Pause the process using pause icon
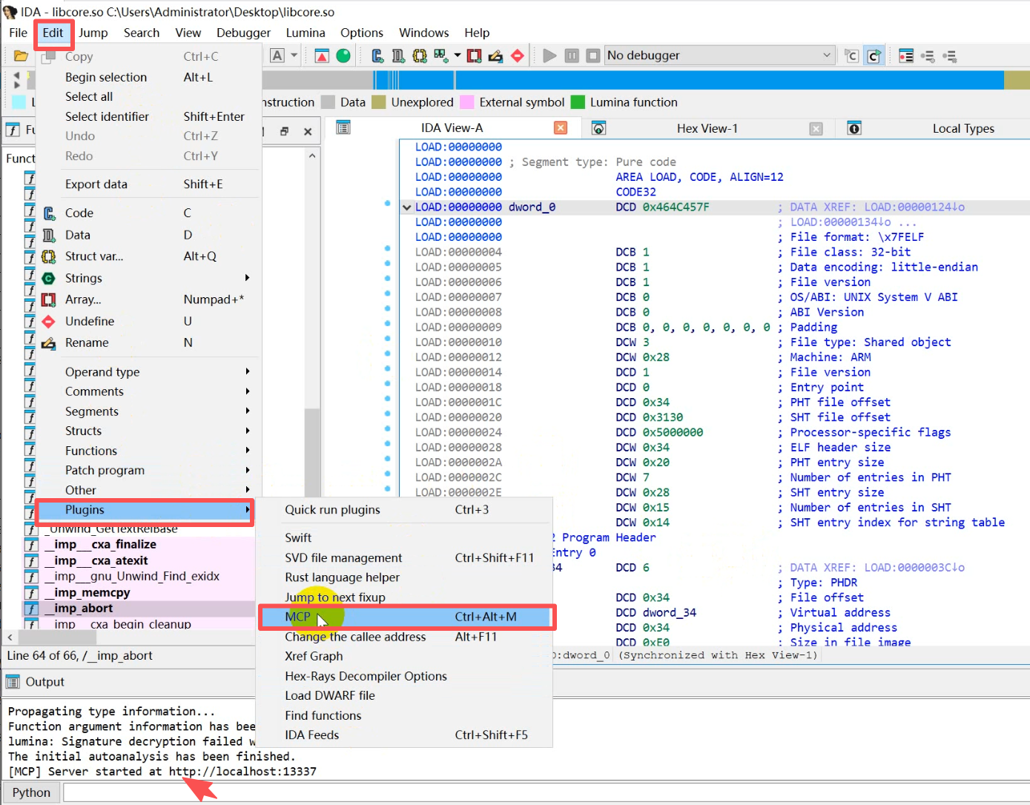1030x805 pixels. tap(572, 56)
